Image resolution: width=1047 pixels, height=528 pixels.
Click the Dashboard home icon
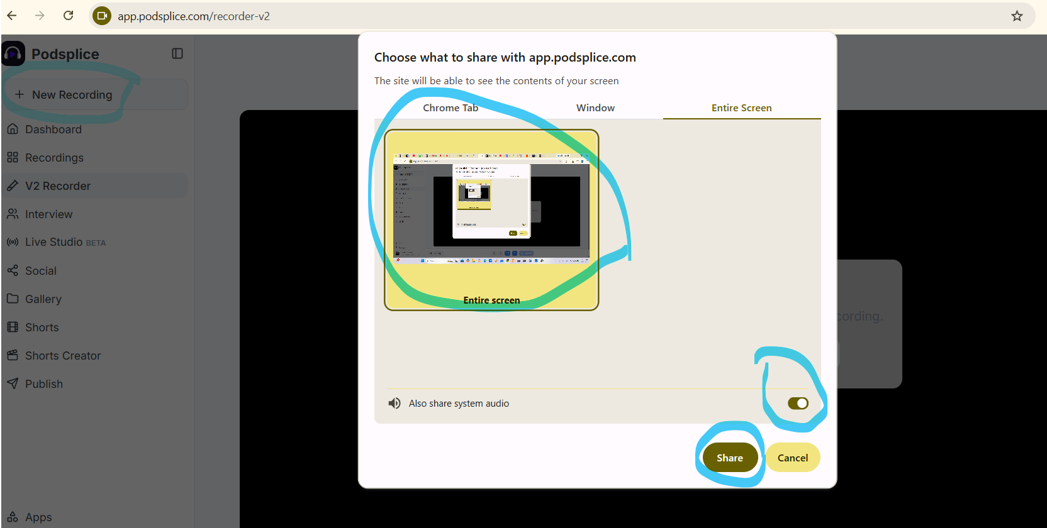pos(13,129)
